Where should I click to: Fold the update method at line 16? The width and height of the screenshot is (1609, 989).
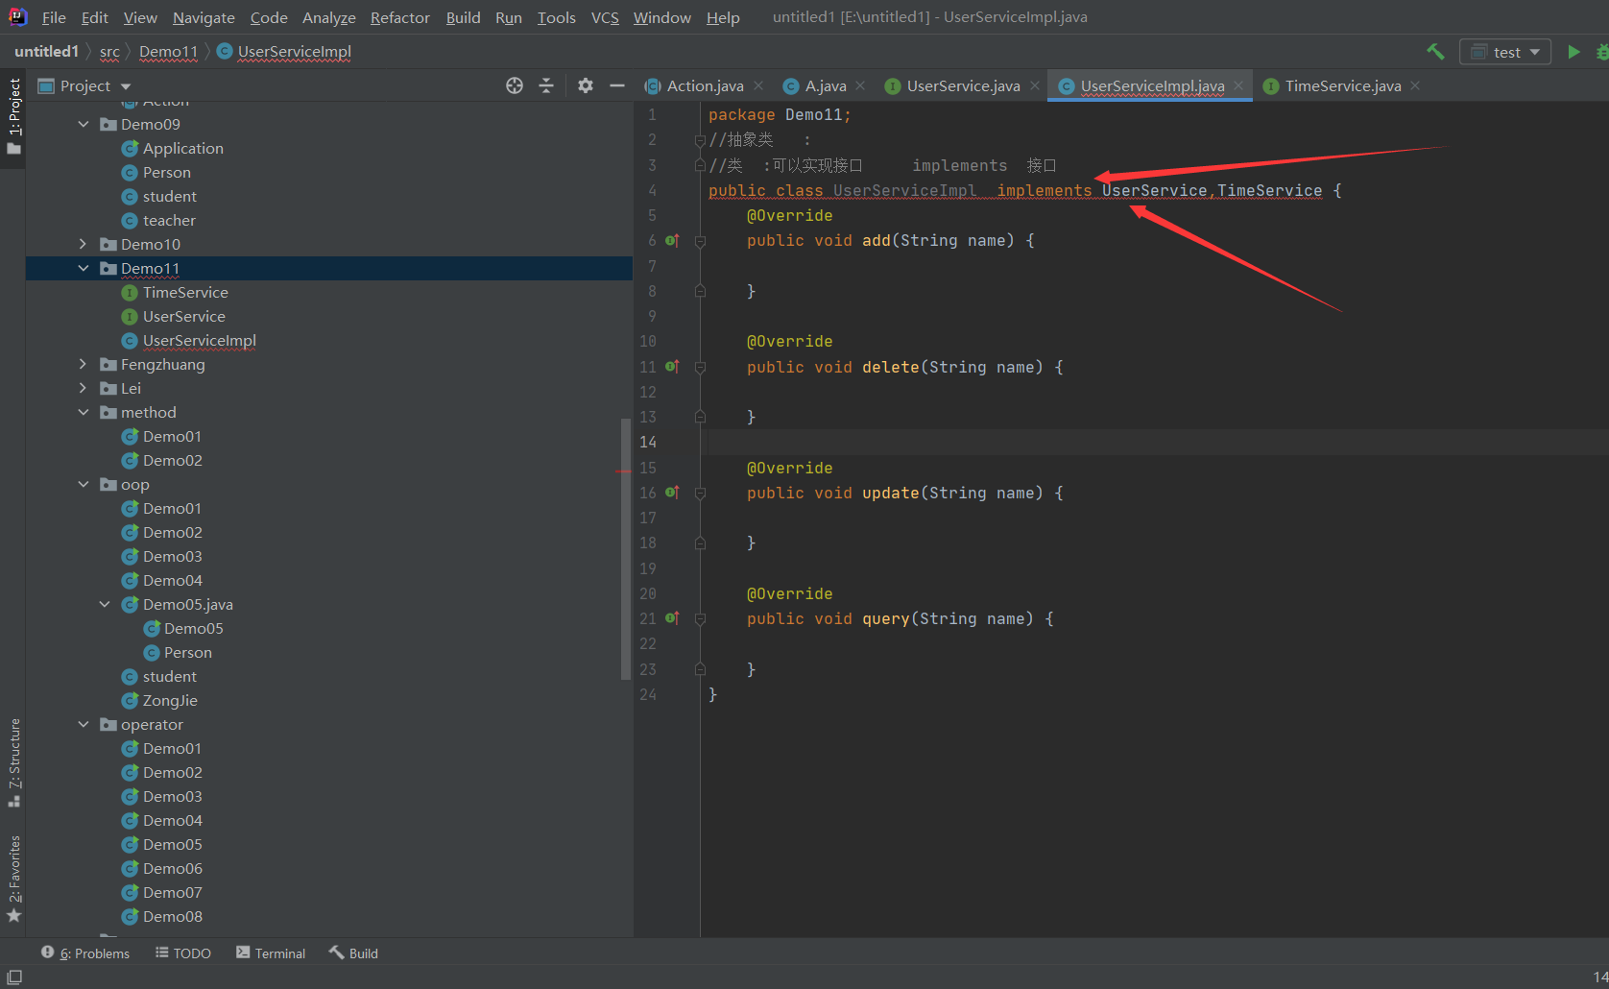point(700,493)
